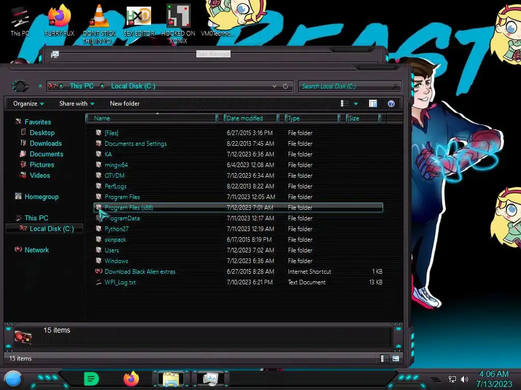
Task: Select the Program Files (x86) folder
Action: 238,208
